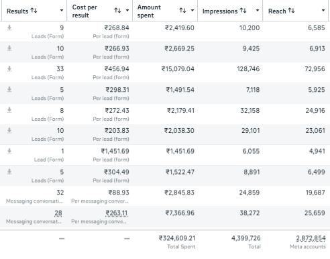Viewport: 330px width, 259px height.
Task: Select the 8,891 impressions value
Action: pyautogui.click(x=252, y=172)
